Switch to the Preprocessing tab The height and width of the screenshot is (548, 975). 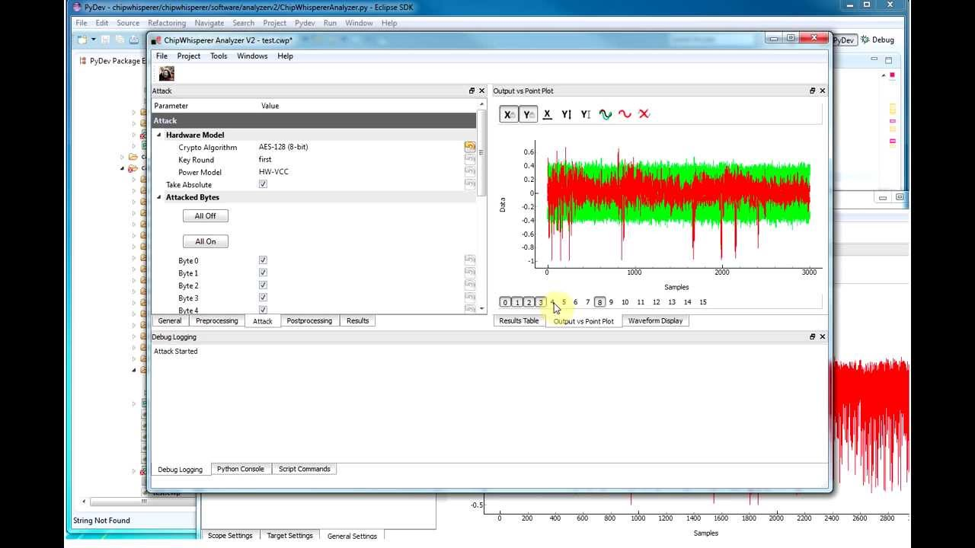pos(217,320)
